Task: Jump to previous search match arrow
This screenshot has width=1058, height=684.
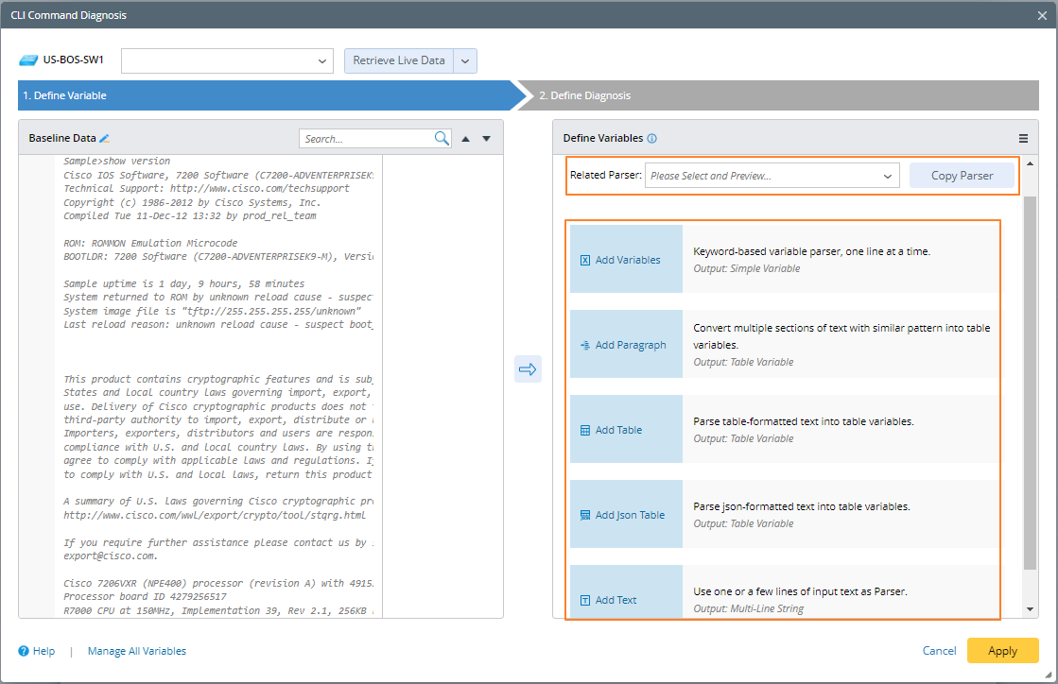Action: pos(465,139)
